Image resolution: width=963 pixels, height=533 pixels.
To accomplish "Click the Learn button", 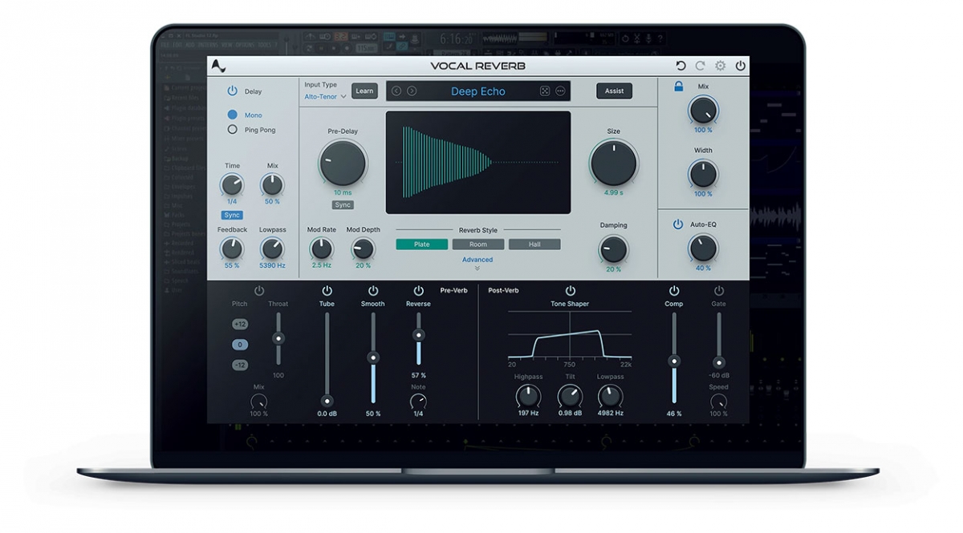I will point(364,91).
